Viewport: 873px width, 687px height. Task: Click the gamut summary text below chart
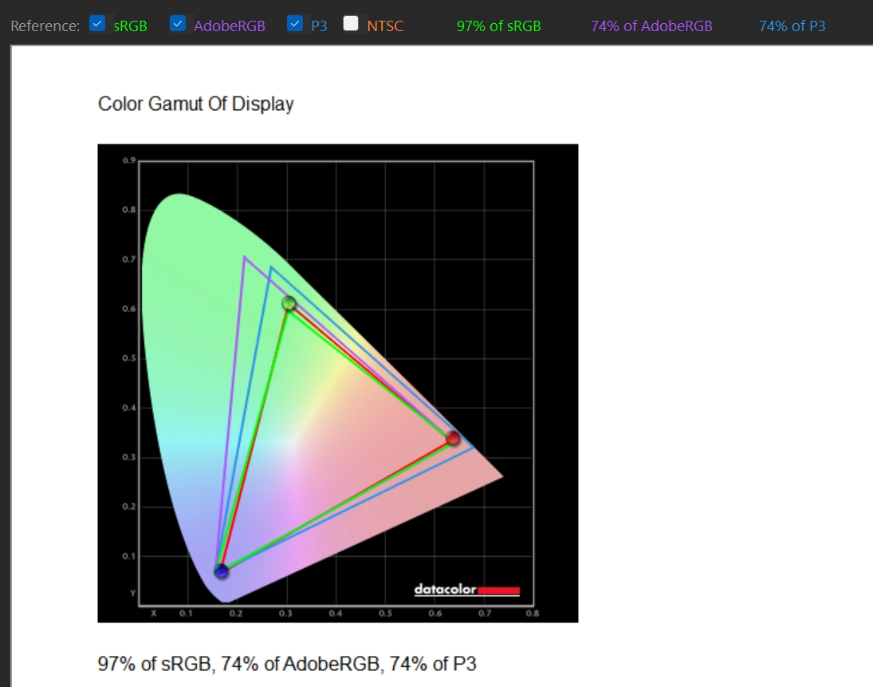point(286,663)
